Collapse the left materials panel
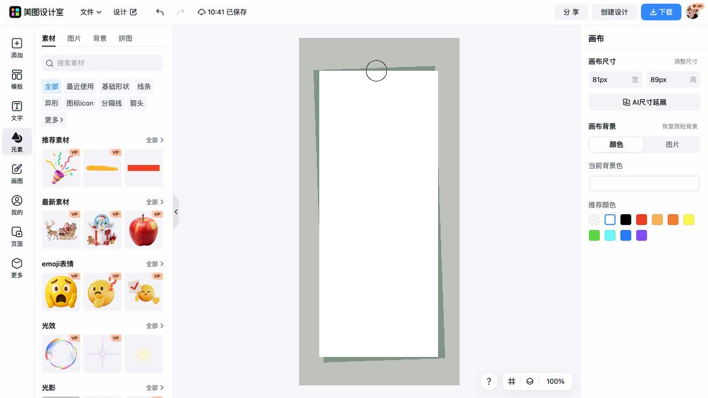This screenshot has width=708, height=398. click(176, 212)
